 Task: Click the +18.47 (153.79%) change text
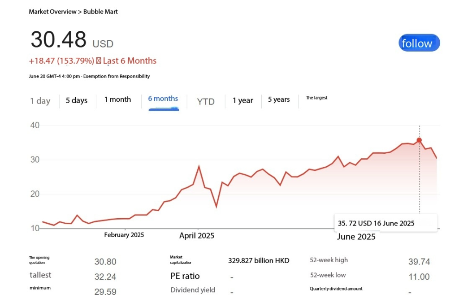[x=61, y=61]
